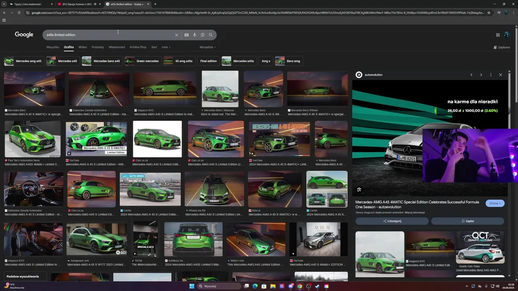This screenshot has width=518, height=291.
Task: Open the on-screen keyboard icon in search box
Action: pos(187,35)
